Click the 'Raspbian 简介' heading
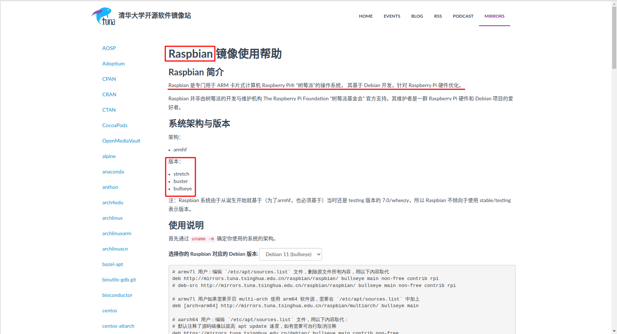Viewport: 617px width, 334px height. pyautogui.click(x=196, y=72)
